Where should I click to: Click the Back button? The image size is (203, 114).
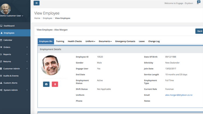point(199,31)
